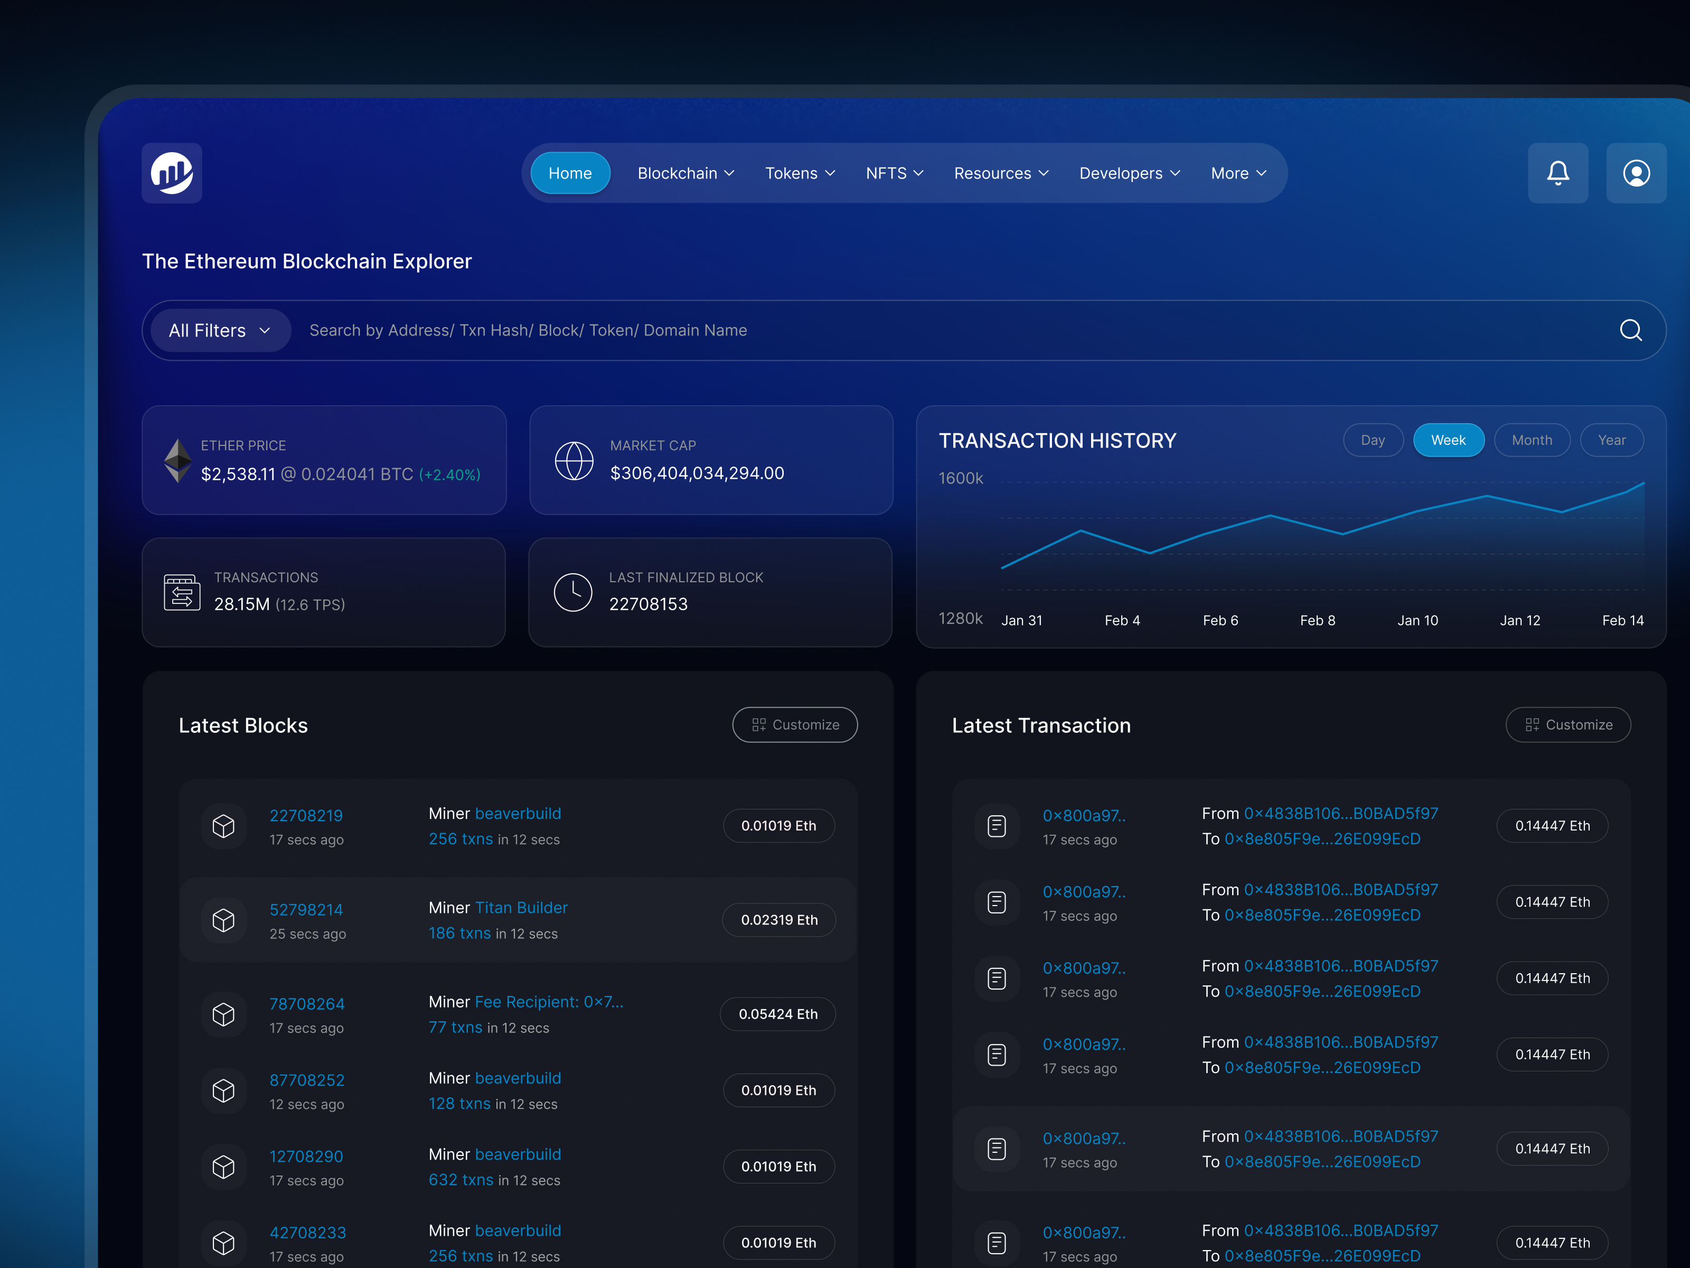Image resolution: width=1690 pixels, height=1268 pixels.
Task: Open To address in first transaction
Action: (1322, 838)
